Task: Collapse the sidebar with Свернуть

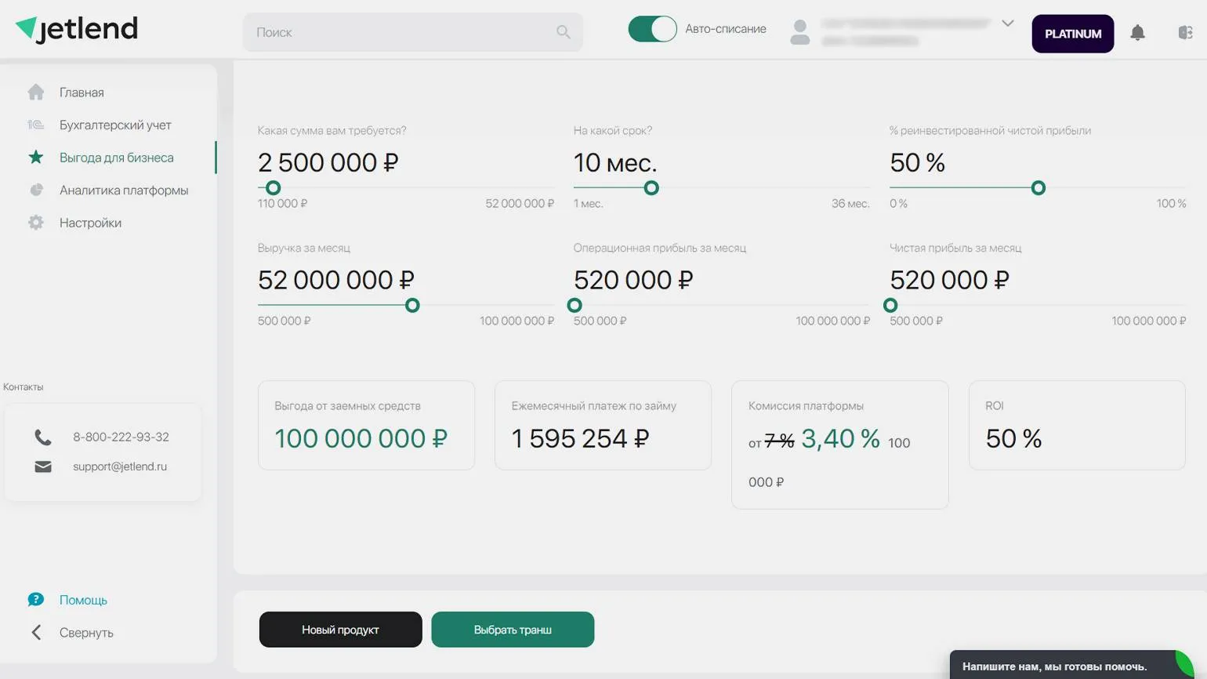Action: tap(85, 633)
